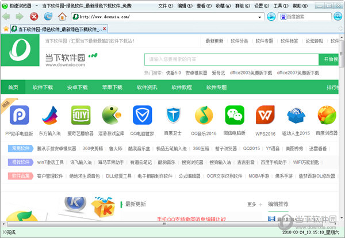Open win7激活工具 link
This screenshot has width=345, height=238.
tap(51, 162)
